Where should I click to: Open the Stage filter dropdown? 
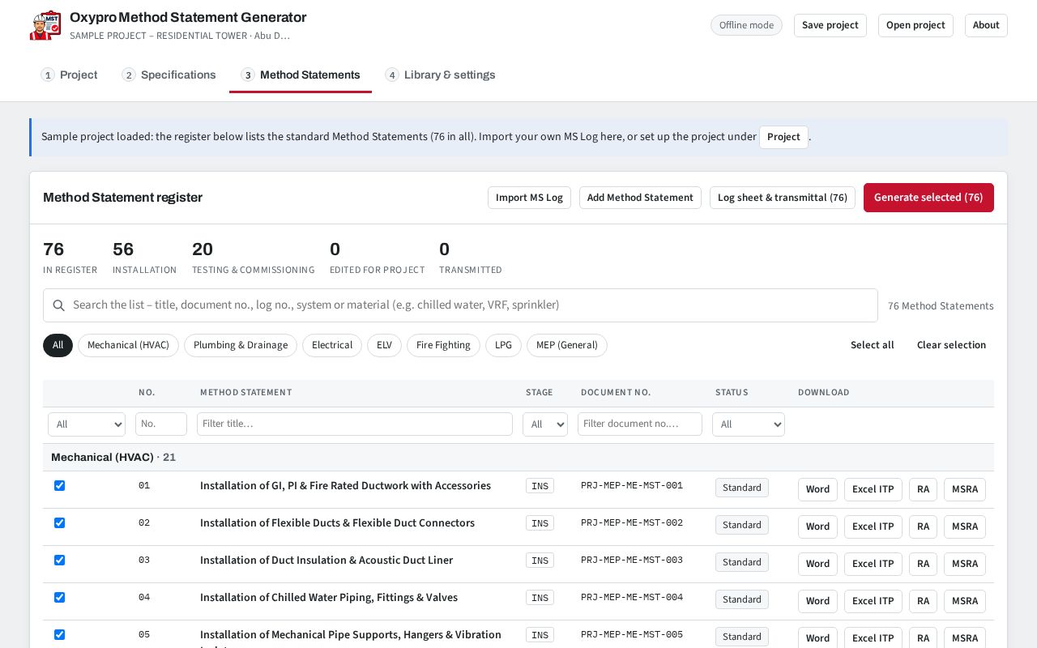(545, 424)
